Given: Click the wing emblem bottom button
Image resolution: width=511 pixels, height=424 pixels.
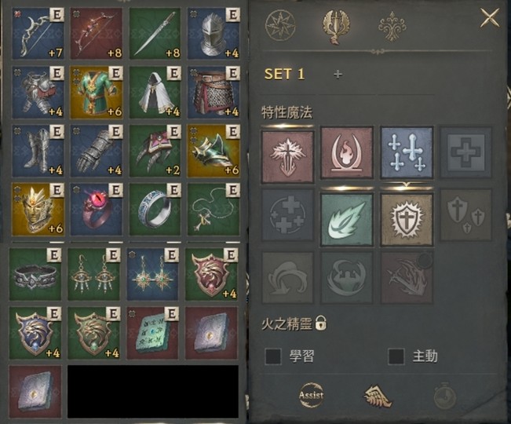Looking at the screenshot, I should coord(378,396).
